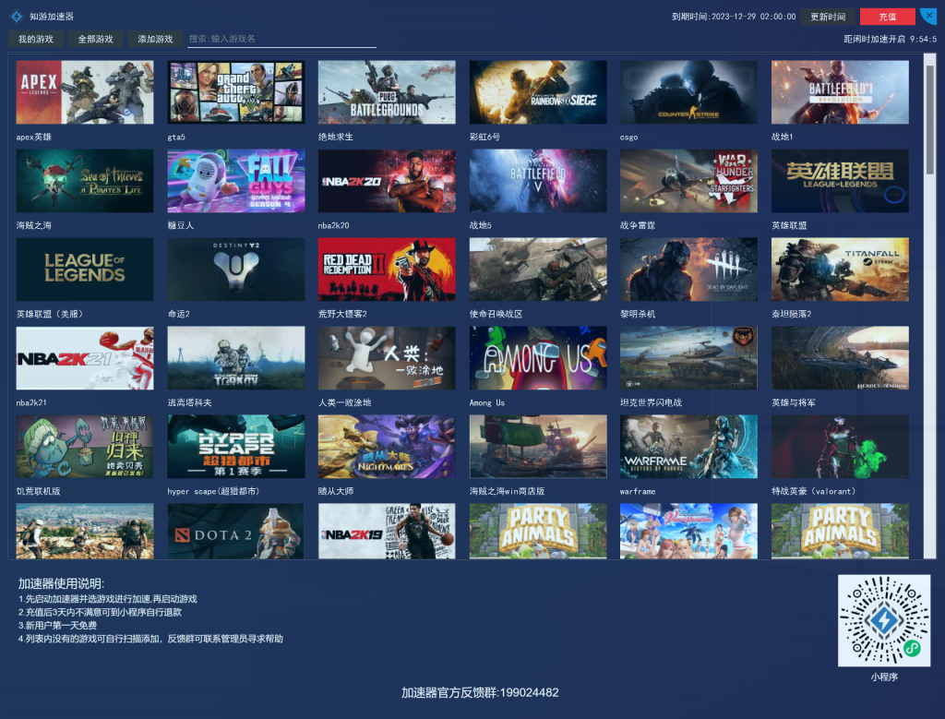This screenshot has height=719, width=945.
Task: Click the 知游加速器 logo icon
Action: pos(17,17)
